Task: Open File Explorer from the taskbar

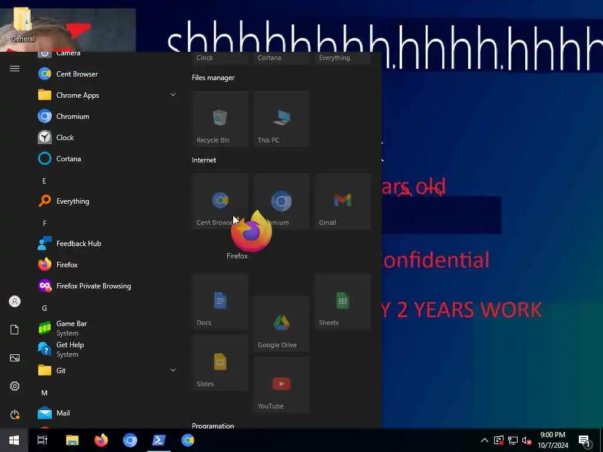Action: (72, 440)
